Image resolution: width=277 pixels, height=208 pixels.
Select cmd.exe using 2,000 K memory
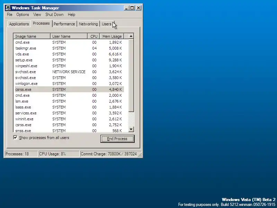(70, 95)
